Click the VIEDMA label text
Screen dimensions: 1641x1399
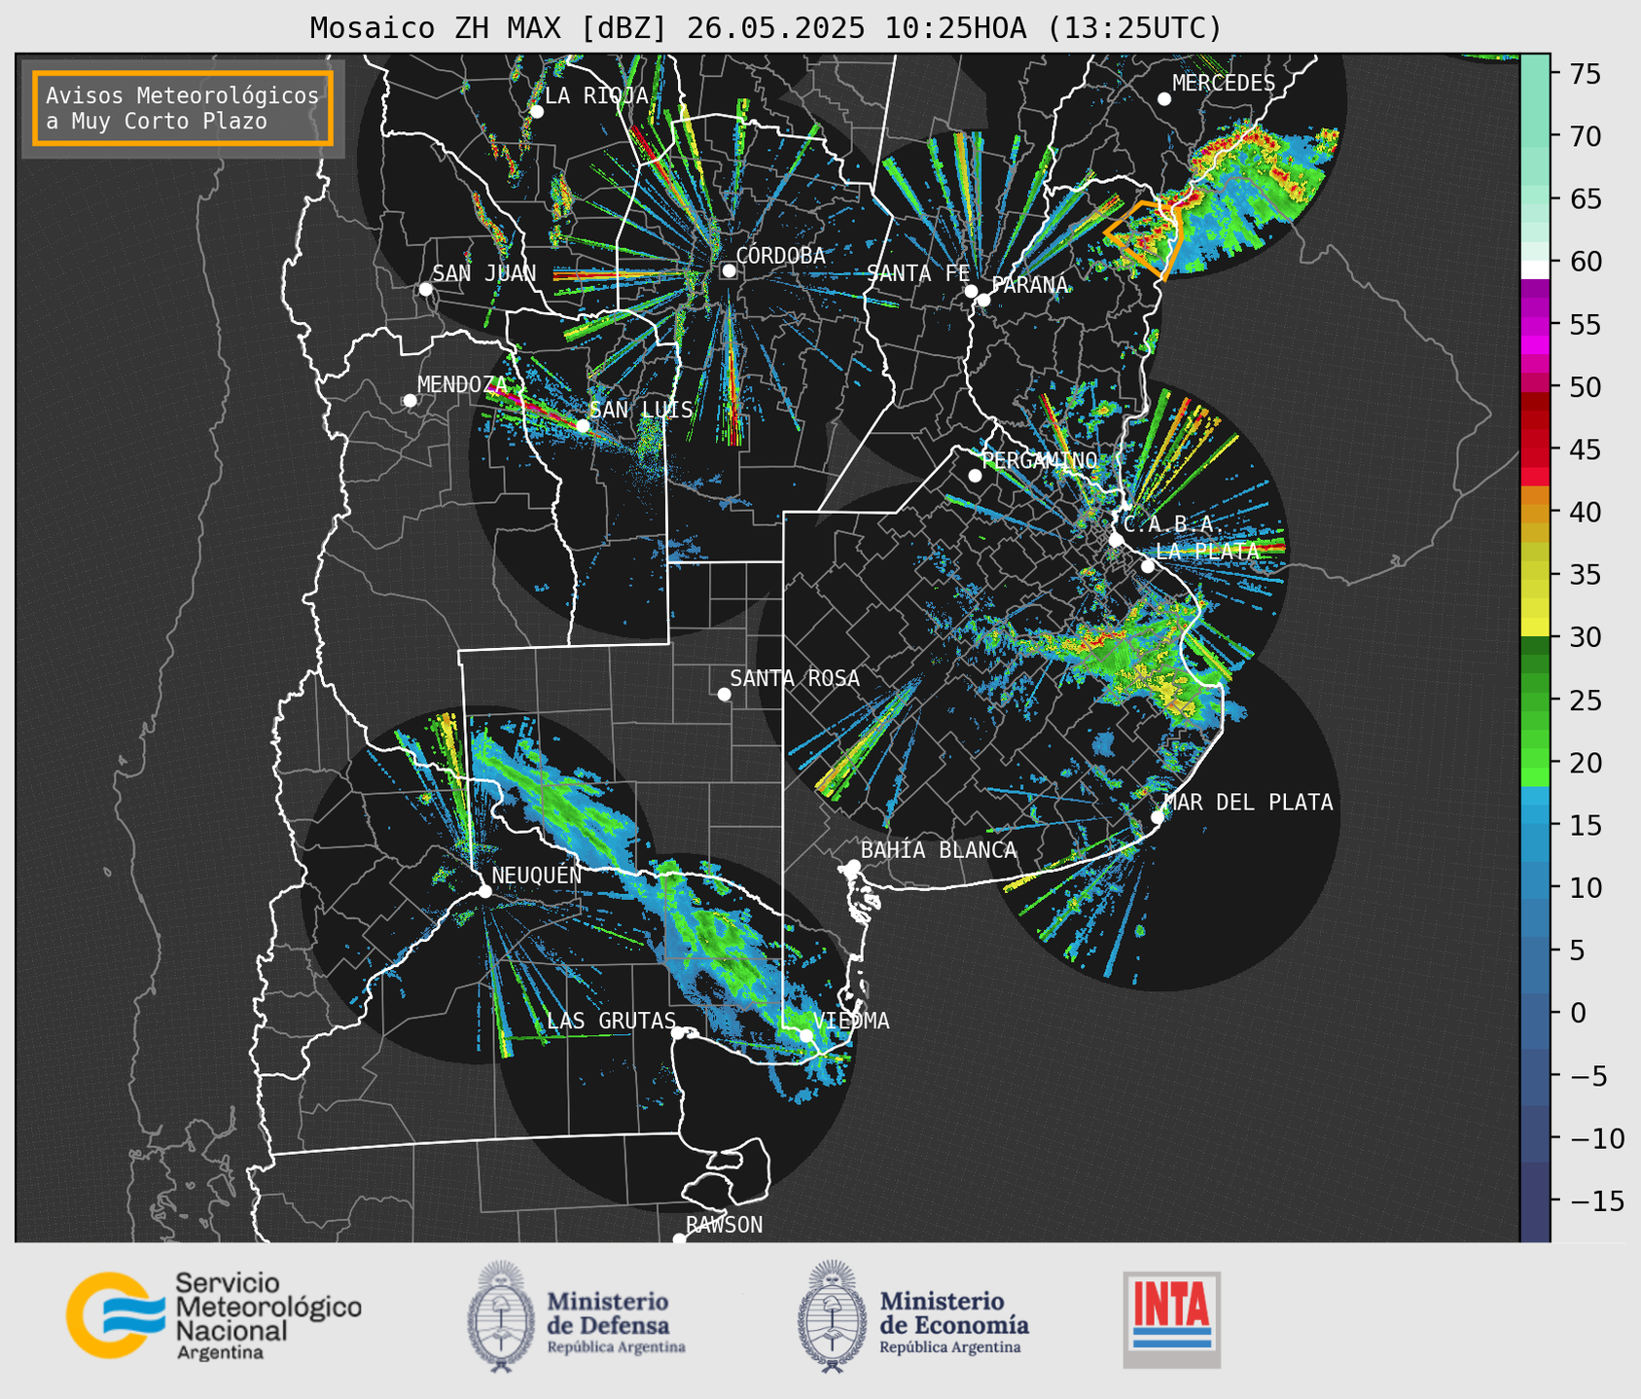[851, 1021]
